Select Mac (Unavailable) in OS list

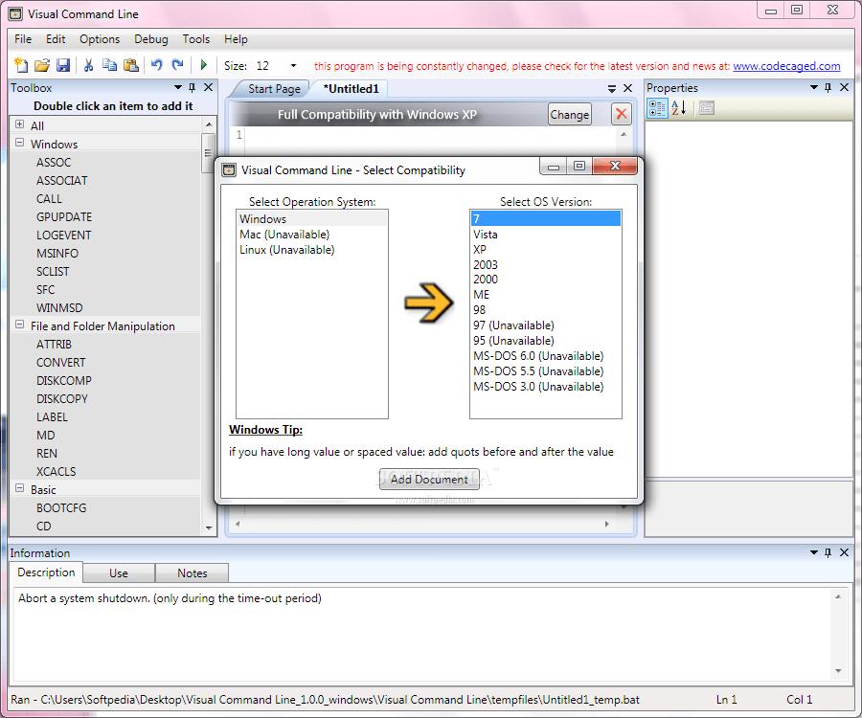click(x=312, y=234)
